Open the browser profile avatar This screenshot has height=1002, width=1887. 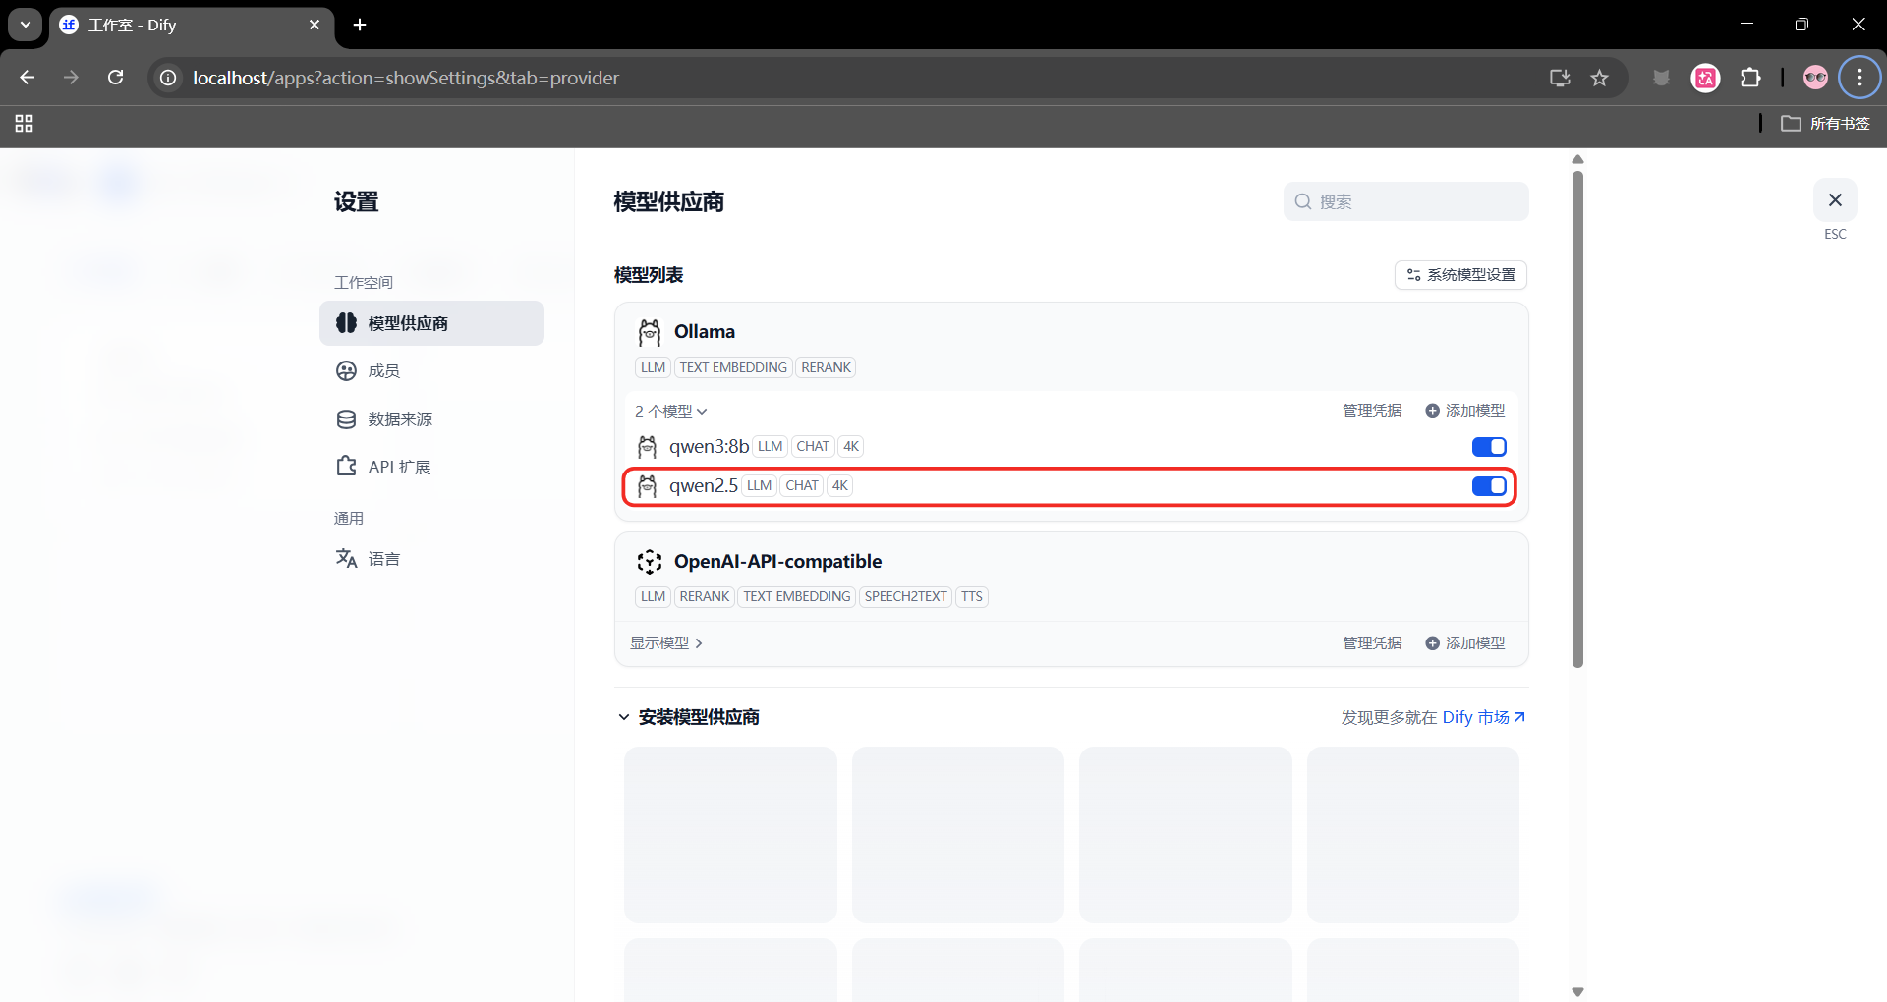(x=1815, y=78)
